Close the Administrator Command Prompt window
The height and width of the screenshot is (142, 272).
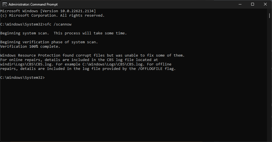click(x=265, y=4)
